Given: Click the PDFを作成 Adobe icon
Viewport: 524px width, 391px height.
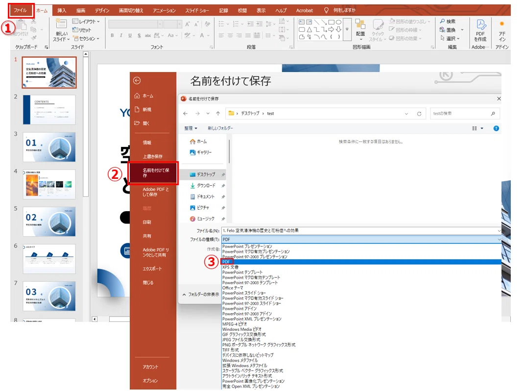Looking at the screenshot, I should tap(480, 25).
